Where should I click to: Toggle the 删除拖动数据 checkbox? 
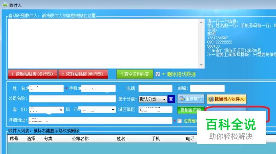tap(158, 74)
